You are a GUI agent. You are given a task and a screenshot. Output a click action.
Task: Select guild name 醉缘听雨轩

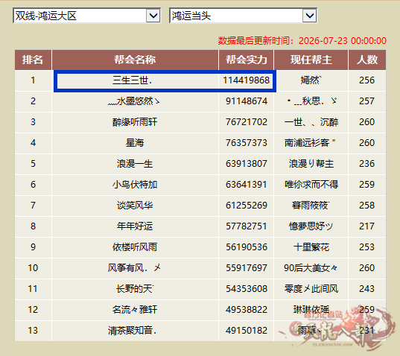click(135, 122)
